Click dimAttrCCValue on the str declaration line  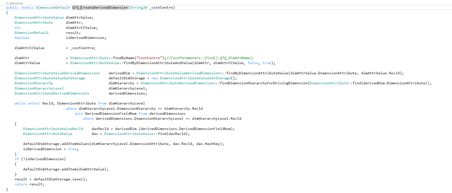point(81,28)
